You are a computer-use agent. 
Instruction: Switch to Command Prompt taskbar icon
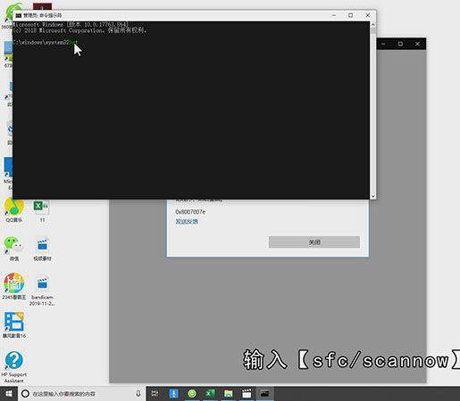coord(264,394)
